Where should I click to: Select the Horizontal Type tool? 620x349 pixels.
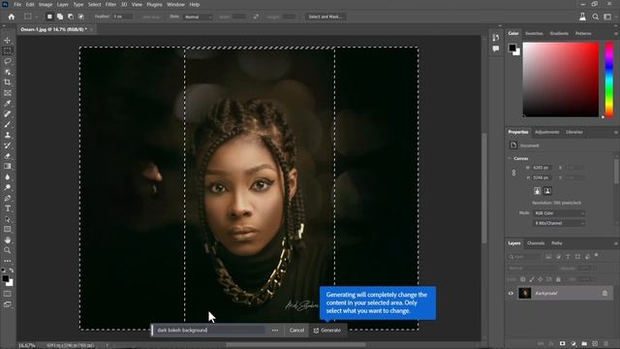[x=8, y=208]
